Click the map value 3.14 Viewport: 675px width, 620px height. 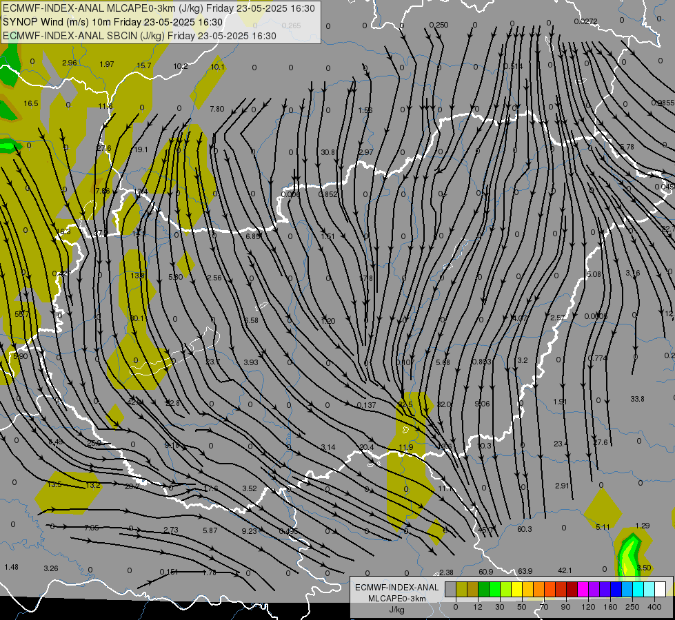[x=328, y=448]
